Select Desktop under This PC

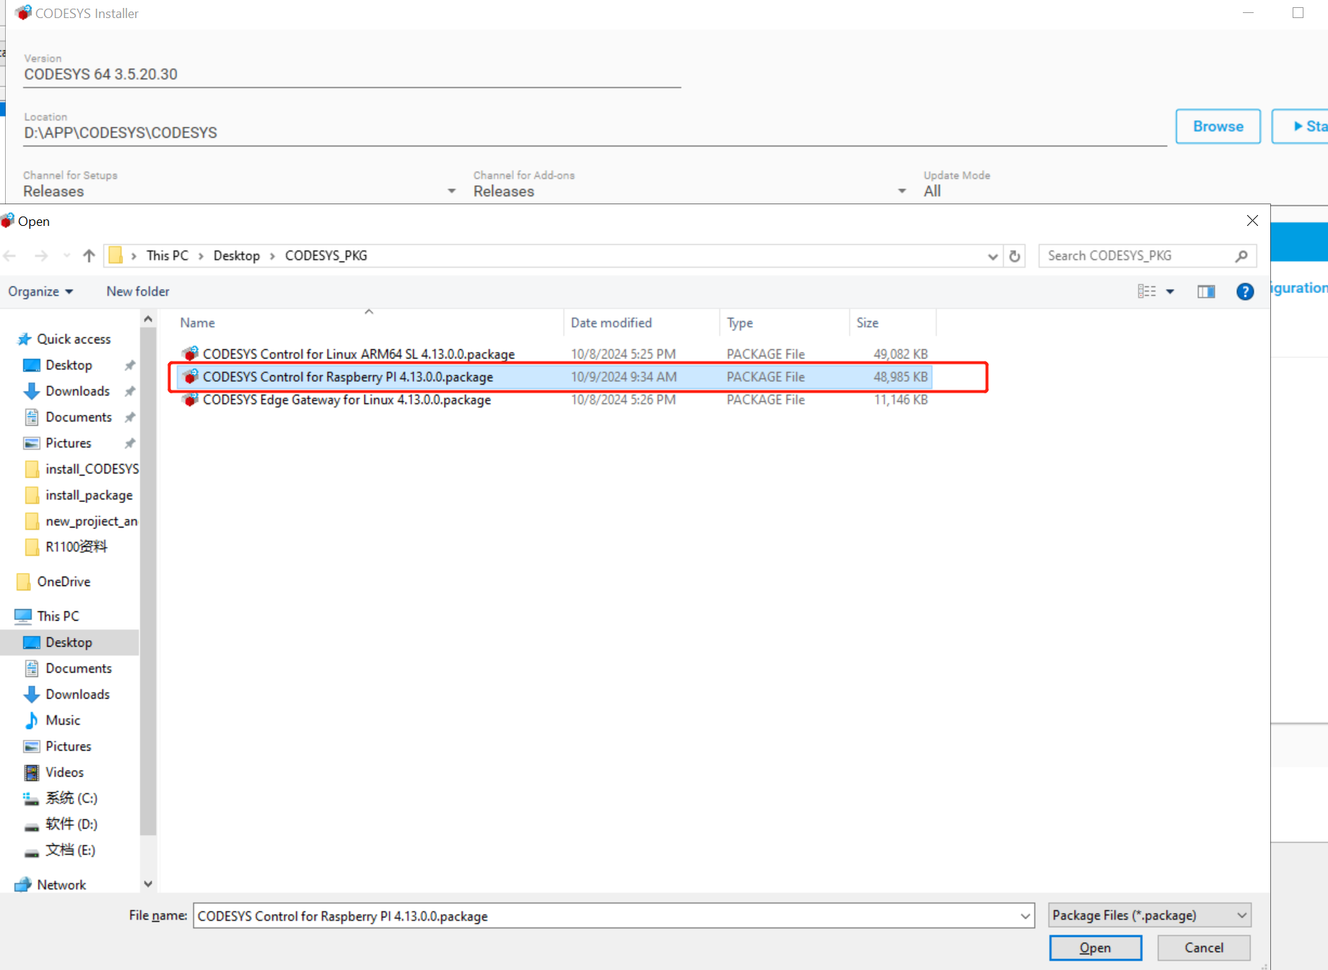point(69,642)
